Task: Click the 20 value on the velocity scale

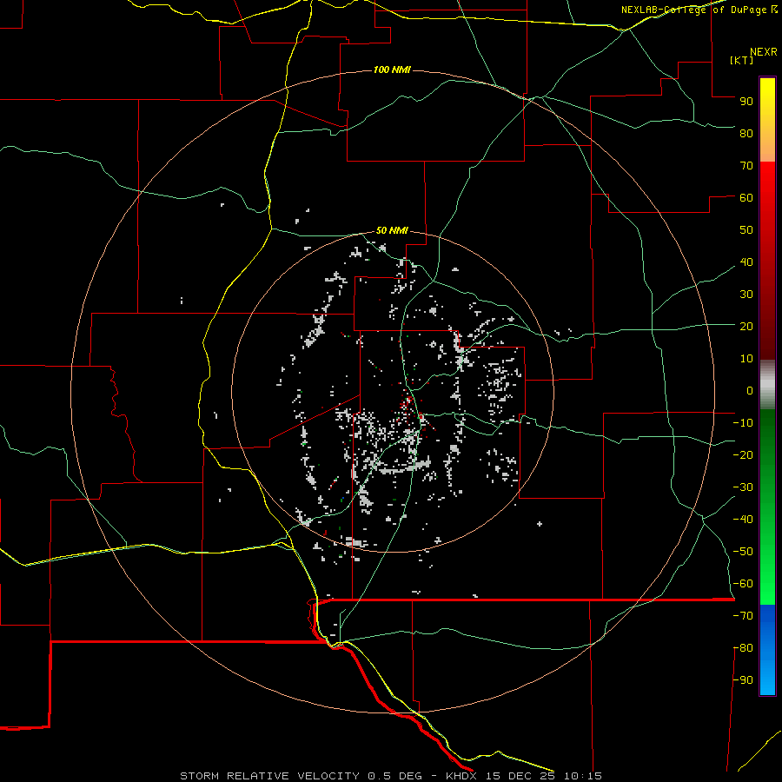Action: click(x=746, y=326)
